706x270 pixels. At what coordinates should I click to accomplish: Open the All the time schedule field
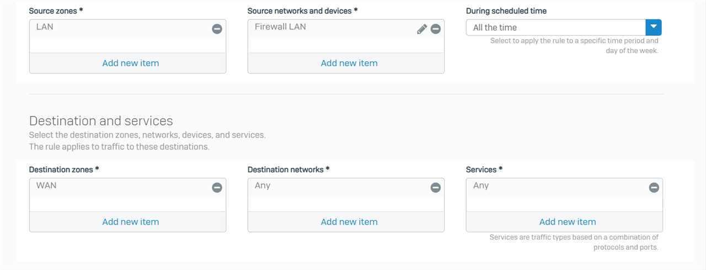click(x=556, y=27)
